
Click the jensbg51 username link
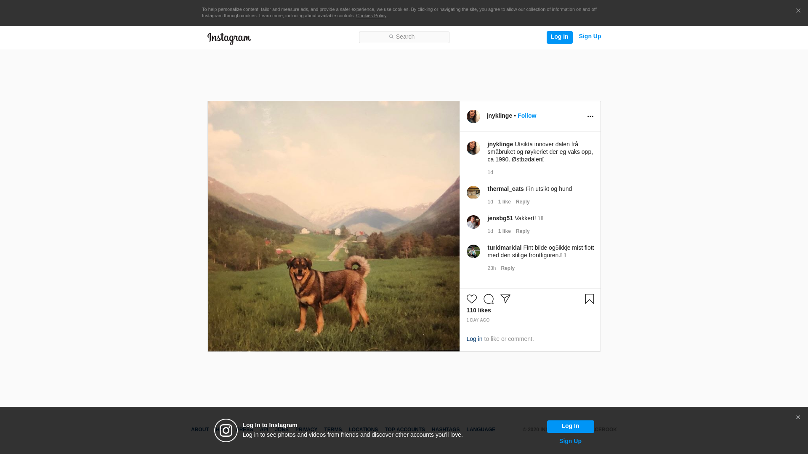coord(500,218)
